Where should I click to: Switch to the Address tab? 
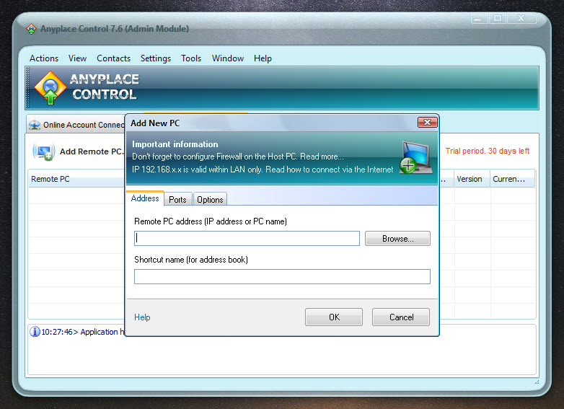[x=145, y=198]
